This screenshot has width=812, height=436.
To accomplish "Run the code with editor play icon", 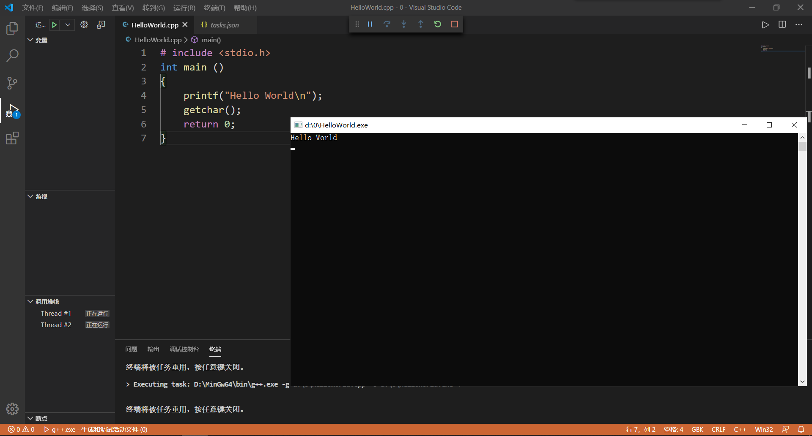I will click(765, 25).
